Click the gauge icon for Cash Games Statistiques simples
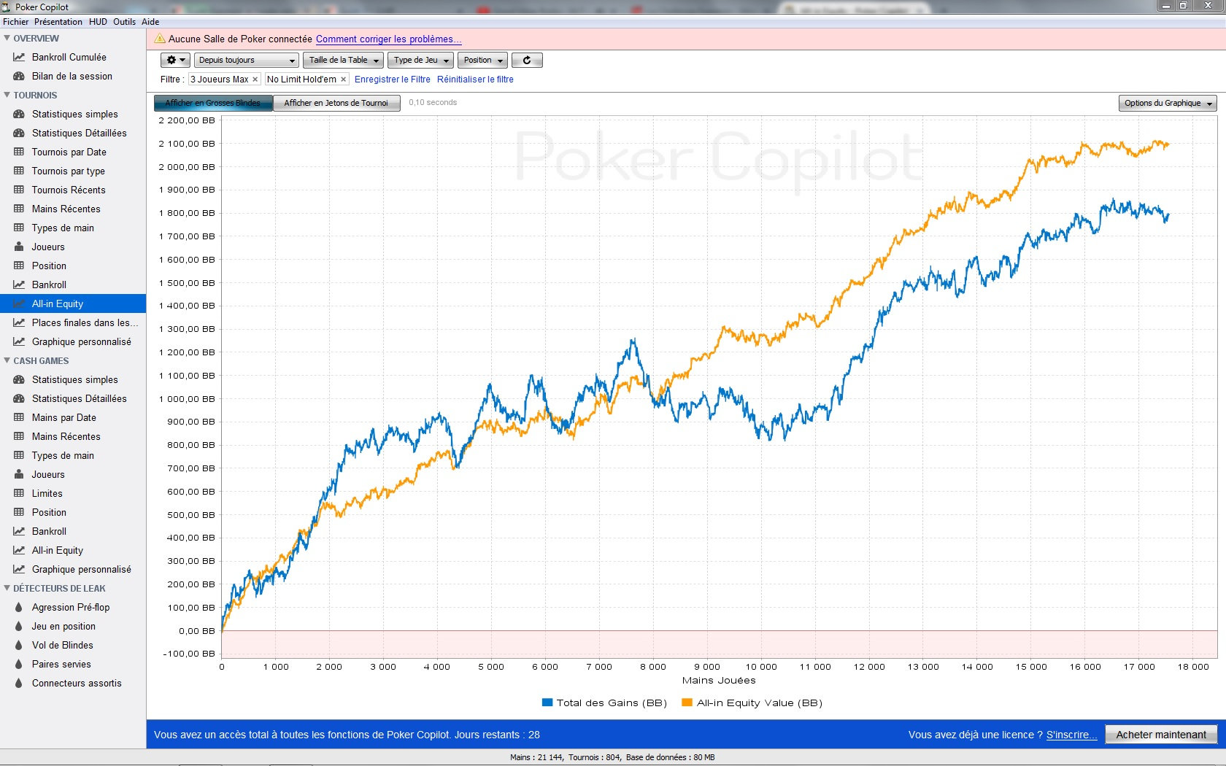Image resolution: width=1226 pixels, height=766 pixels. 19,379
